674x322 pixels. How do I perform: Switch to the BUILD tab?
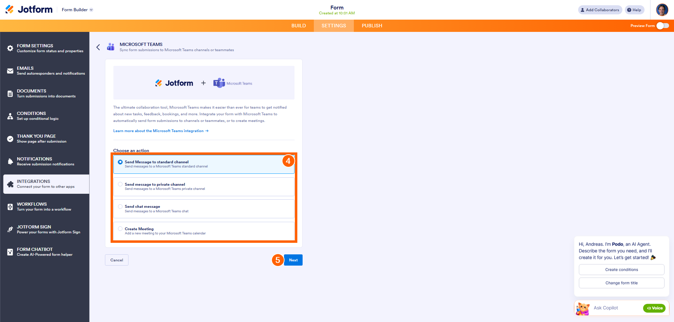click(x=299, y=26)
